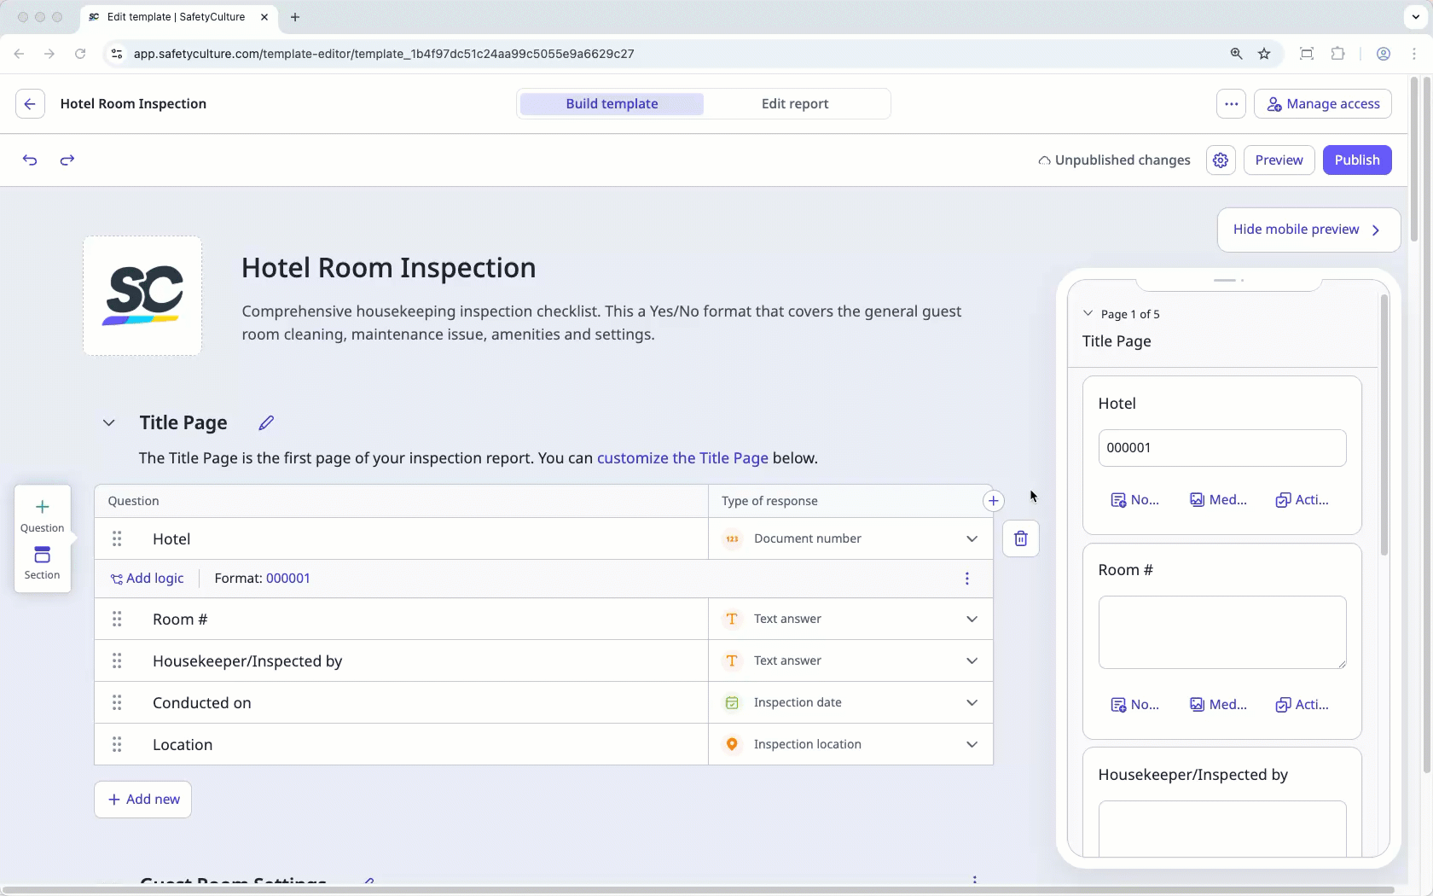This screenshot has width=1433, height=896.
Task: Reload the browser page
Action: click(x=80, y=54)
